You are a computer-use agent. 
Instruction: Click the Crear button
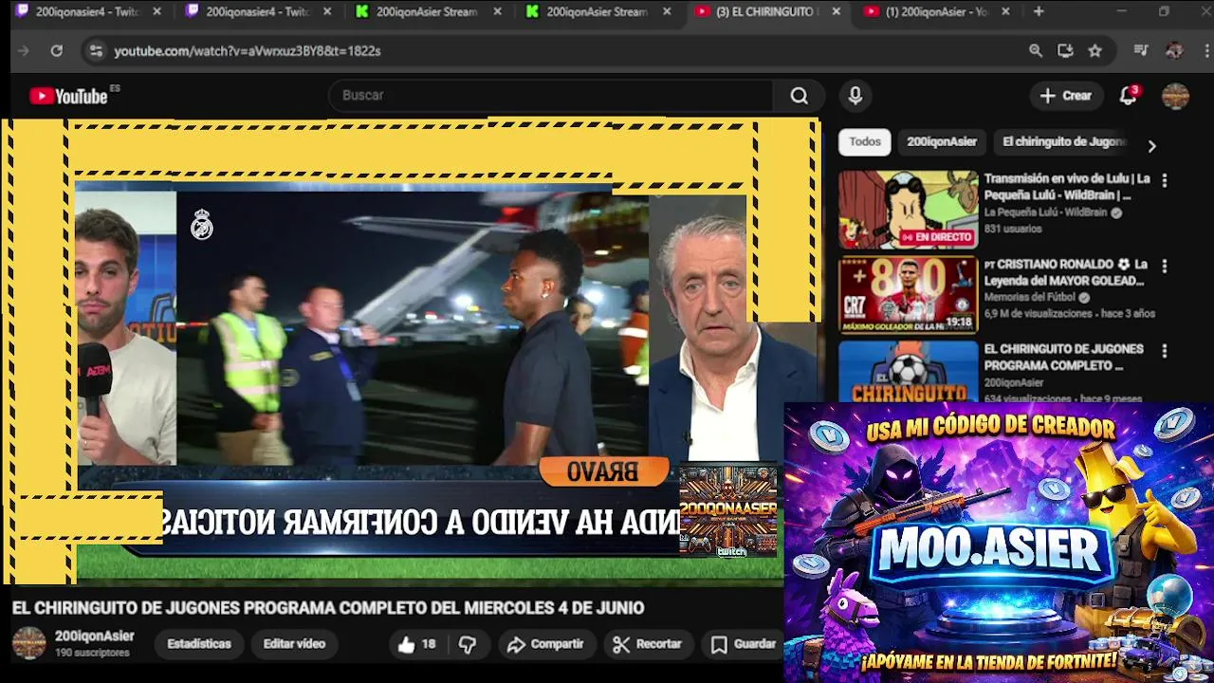point(1066,96)
